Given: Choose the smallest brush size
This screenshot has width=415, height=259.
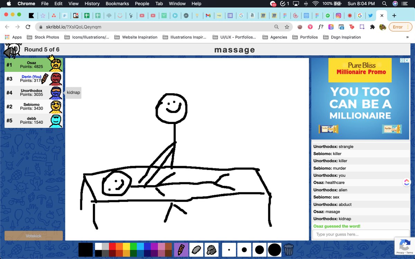Looking at the screenshot, I should (229, 250).
